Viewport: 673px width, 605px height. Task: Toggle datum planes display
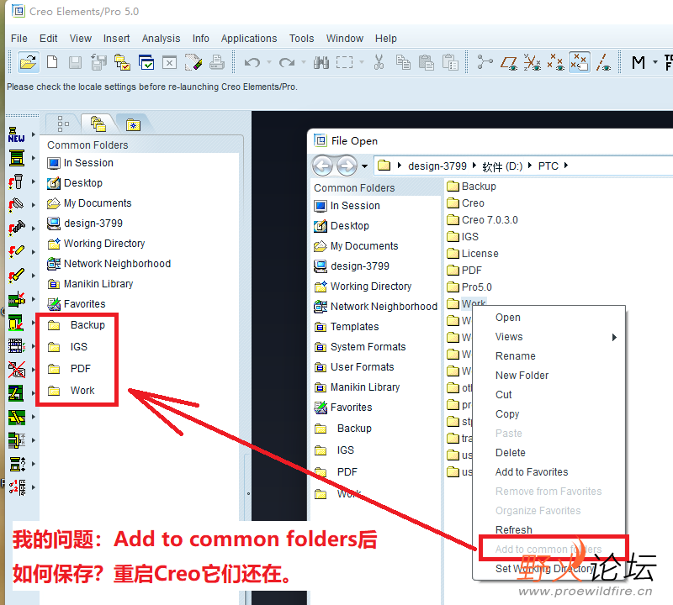point(509,63)
